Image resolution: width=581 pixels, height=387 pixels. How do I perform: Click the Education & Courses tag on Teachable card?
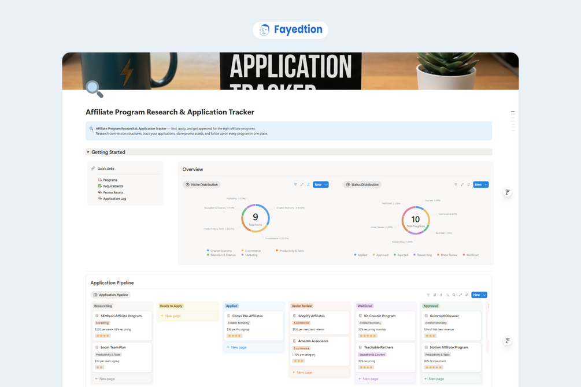pyautogui.click(x=372, y=355)
